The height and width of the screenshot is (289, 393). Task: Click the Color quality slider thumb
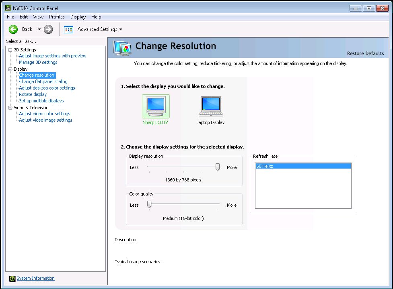149,204
